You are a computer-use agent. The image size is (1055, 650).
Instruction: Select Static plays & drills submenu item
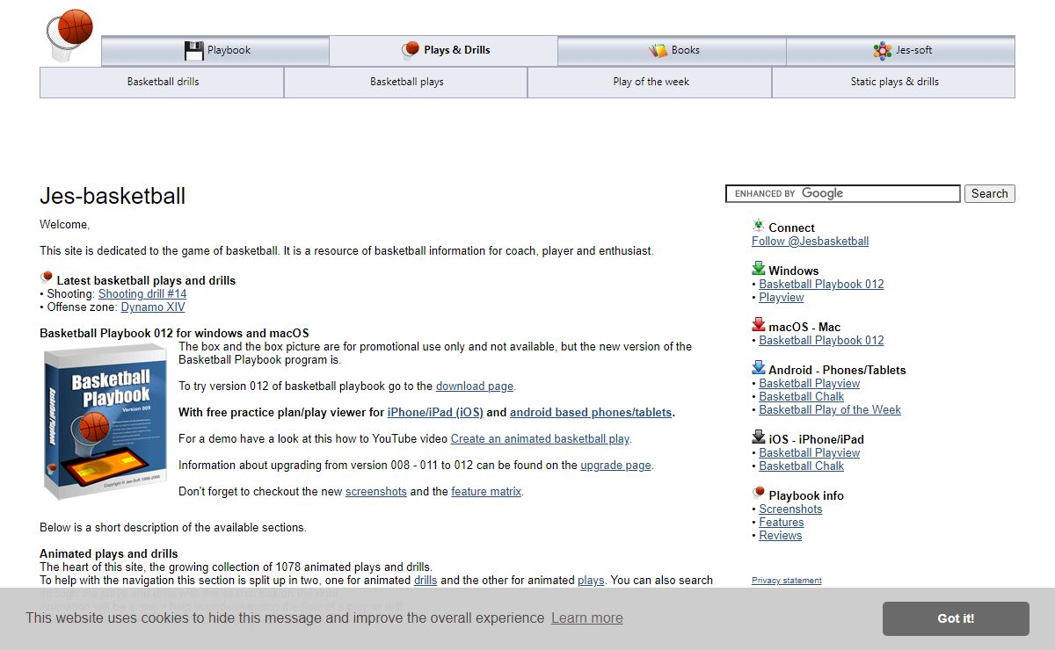(894, 82)
